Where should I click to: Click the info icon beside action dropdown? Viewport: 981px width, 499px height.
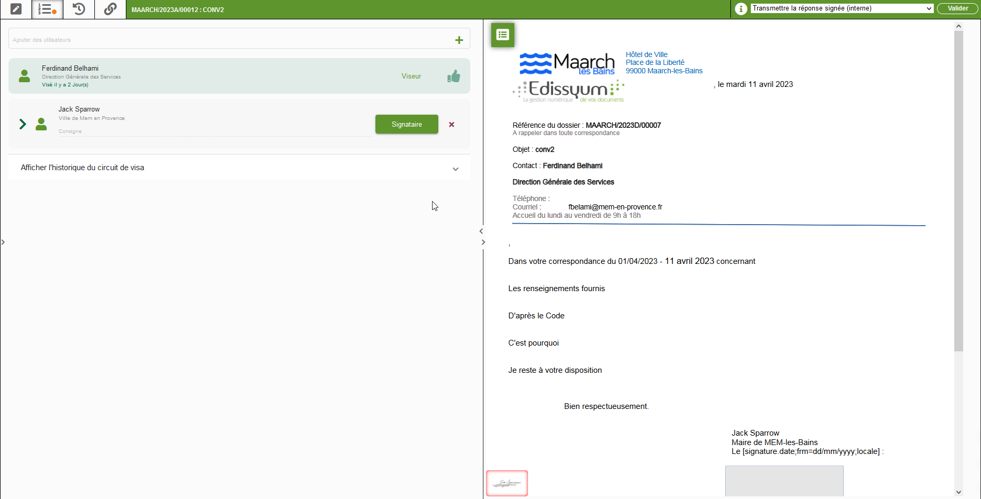tap(740, 9)
